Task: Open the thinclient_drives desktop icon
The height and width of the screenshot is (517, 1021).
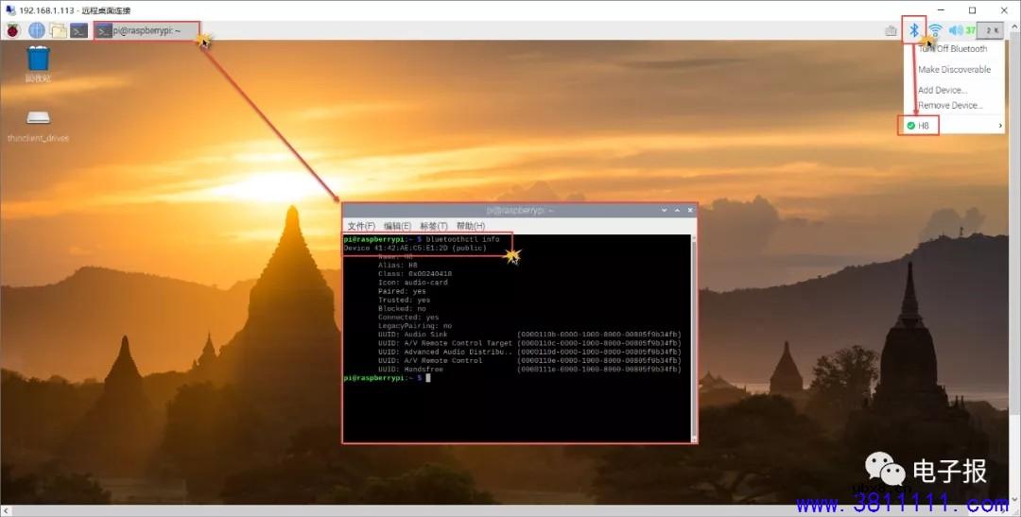Action: [x=38, y=123]
